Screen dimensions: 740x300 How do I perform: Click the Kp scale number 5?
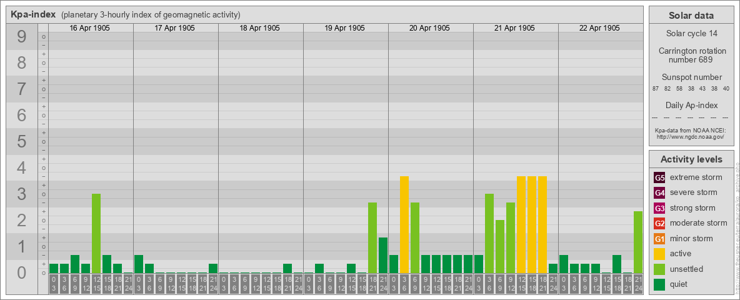tap(22, 141)
